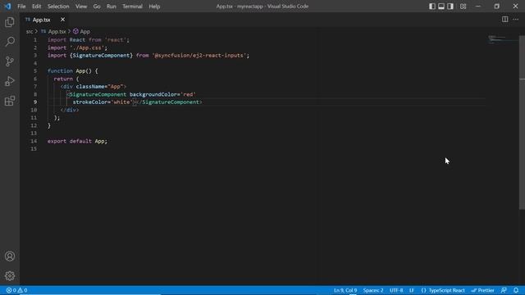Click the src breadcrumb segment

30,31
